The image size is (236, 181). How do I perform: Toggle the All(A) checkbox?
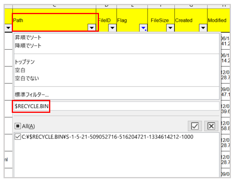(18, 126)
